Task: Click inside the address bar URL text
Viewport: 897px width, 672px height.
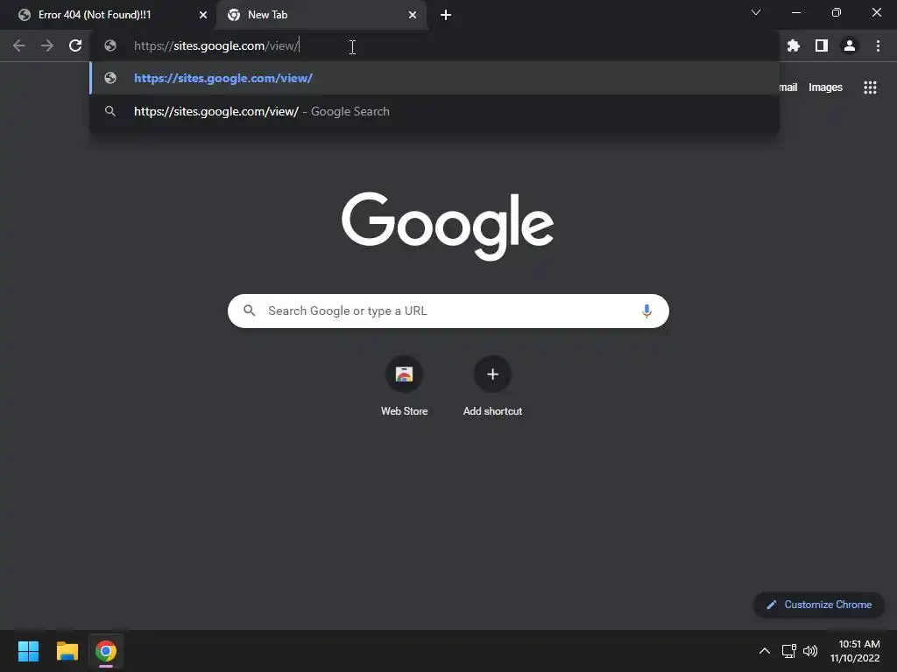Action: point(216,45)
